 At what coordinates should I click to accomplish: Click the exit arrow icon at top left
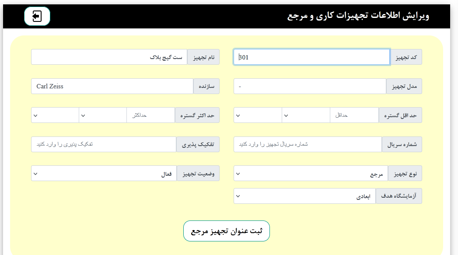point(37,16)
